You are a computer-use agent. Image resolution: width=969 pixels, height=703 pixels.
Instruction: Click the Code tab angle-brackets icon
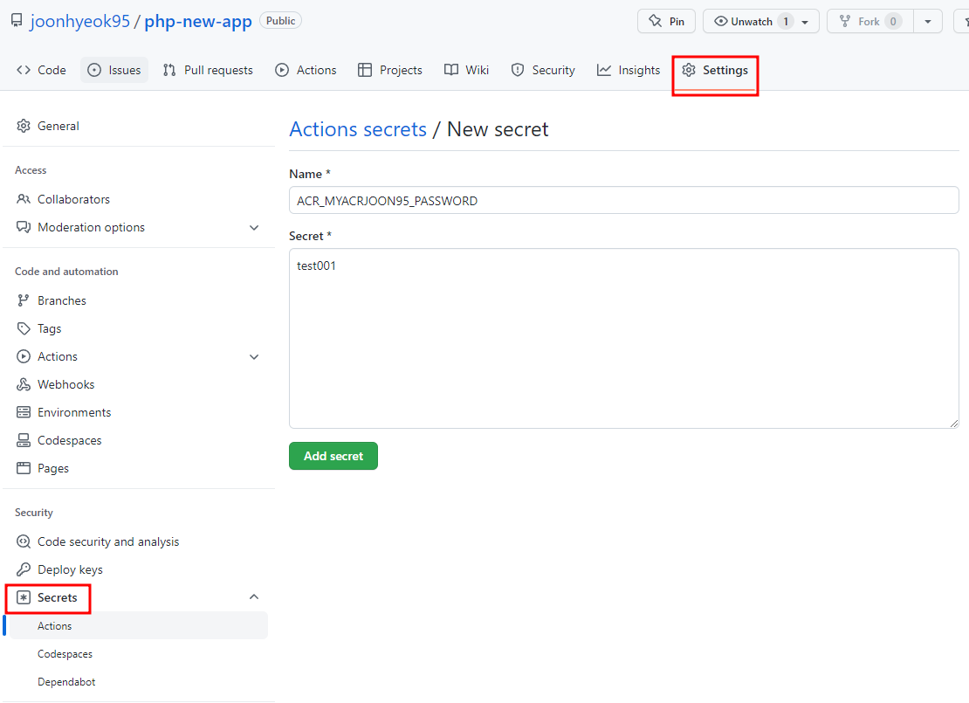click(x=24, y=70)
